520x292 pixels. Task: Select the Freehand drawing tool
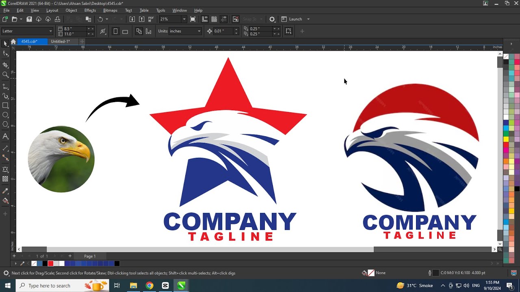[x=5, y=86]
